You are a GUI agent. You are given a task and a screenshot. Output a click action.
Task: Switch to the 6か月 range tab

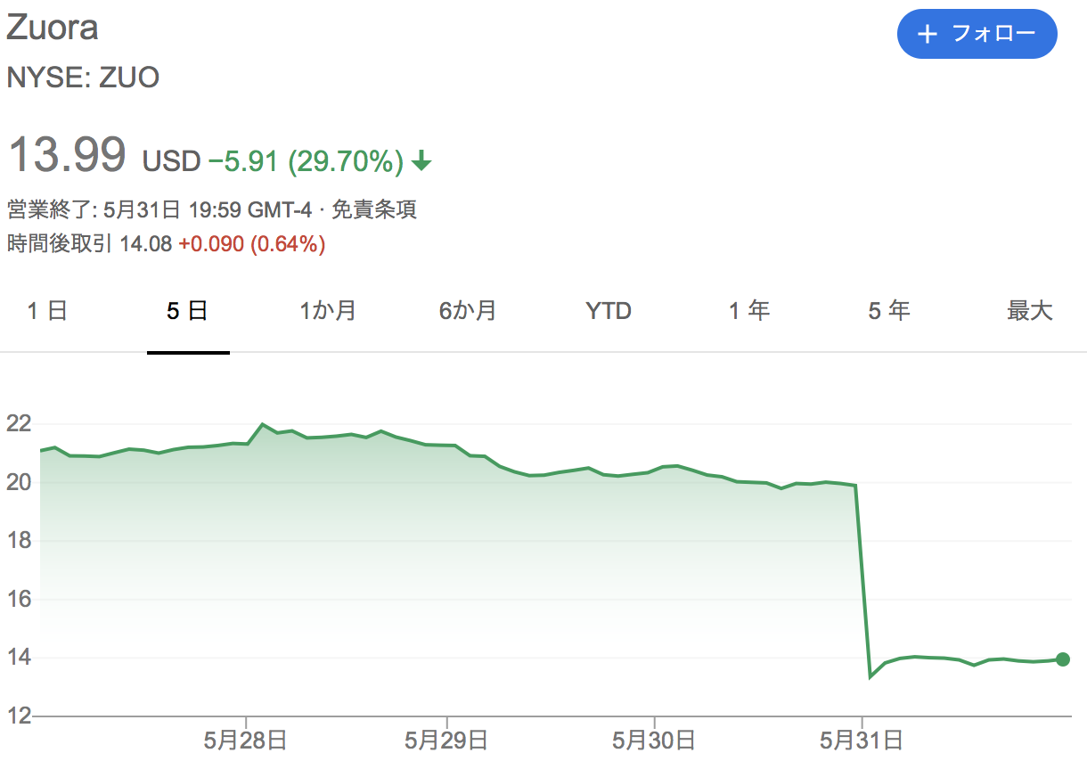[468, 311]
